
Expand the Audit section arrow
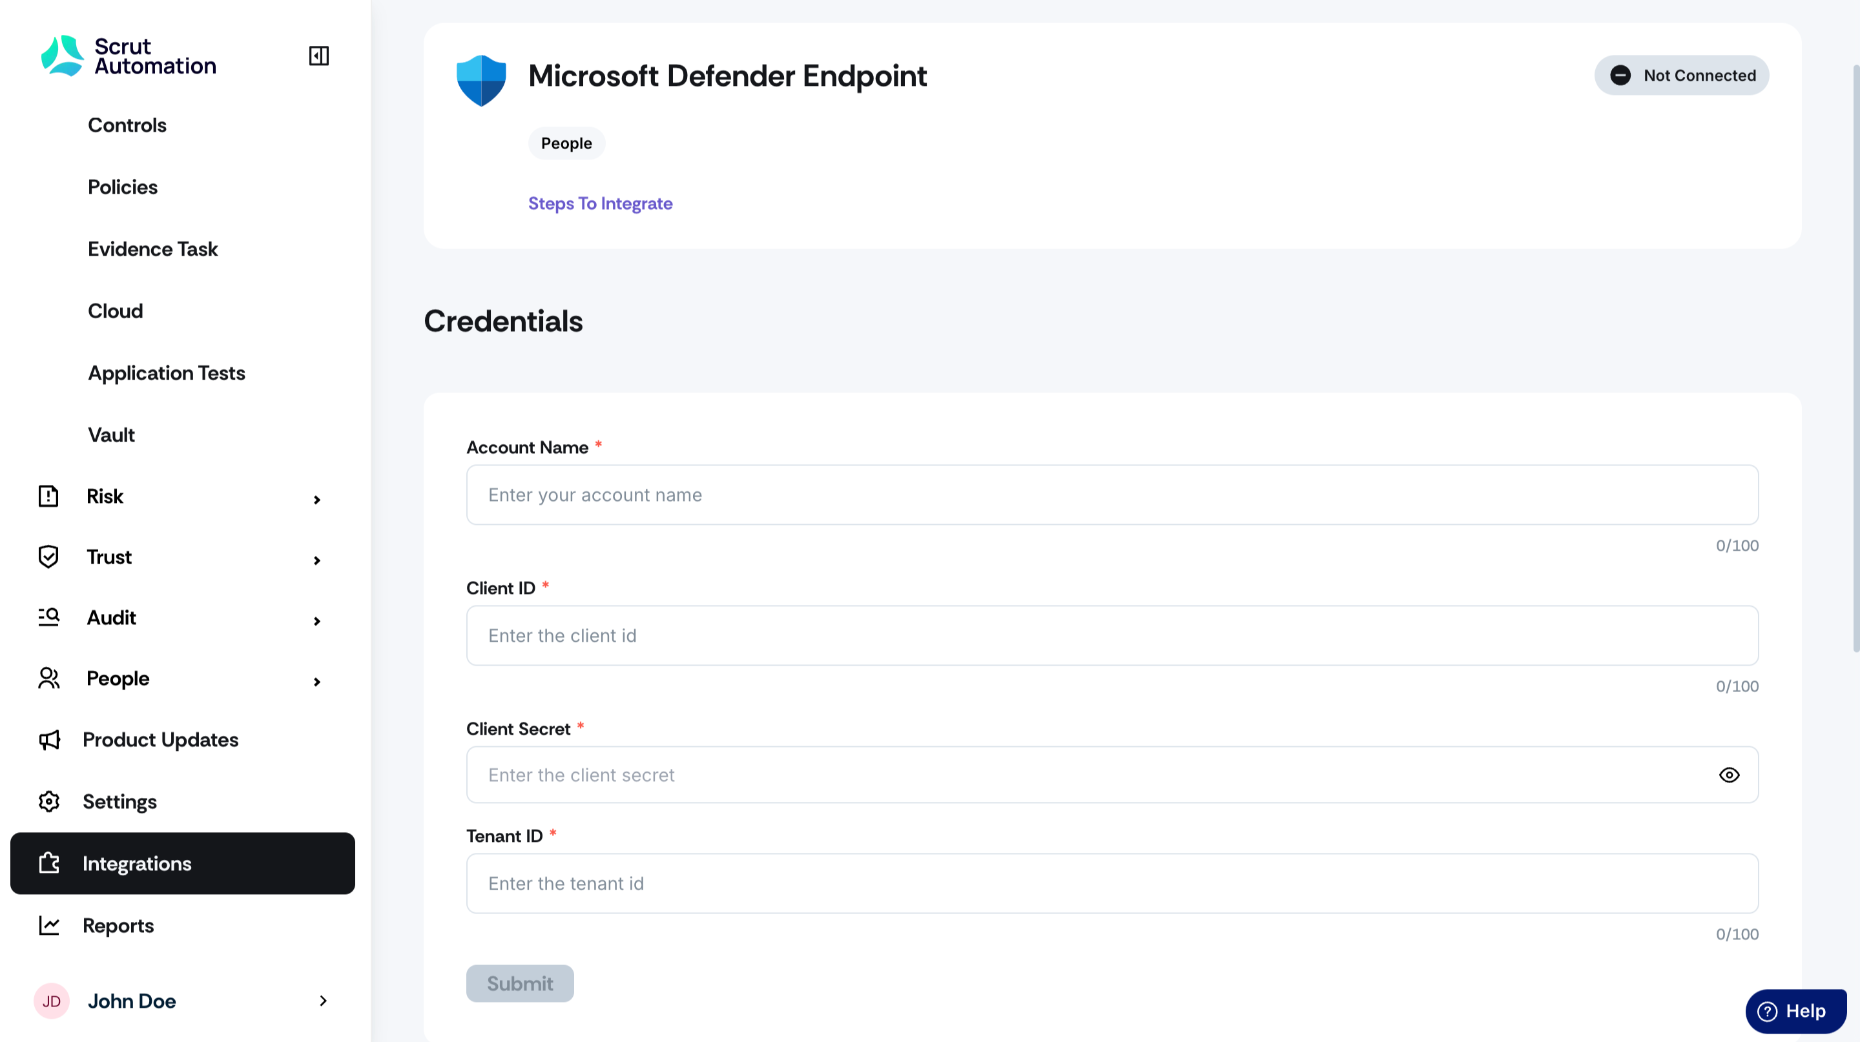(317, 620)
